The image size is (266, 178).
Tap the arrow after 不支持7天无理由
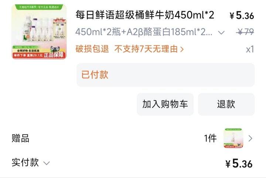(x=182, y=49)
